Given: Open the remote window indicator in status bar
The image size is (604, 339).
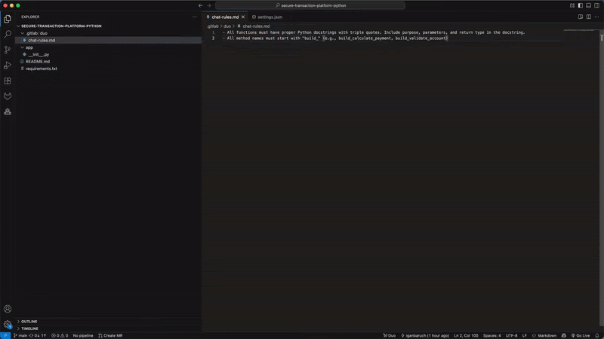Looking at the screenshot, I should click(5, 335).
